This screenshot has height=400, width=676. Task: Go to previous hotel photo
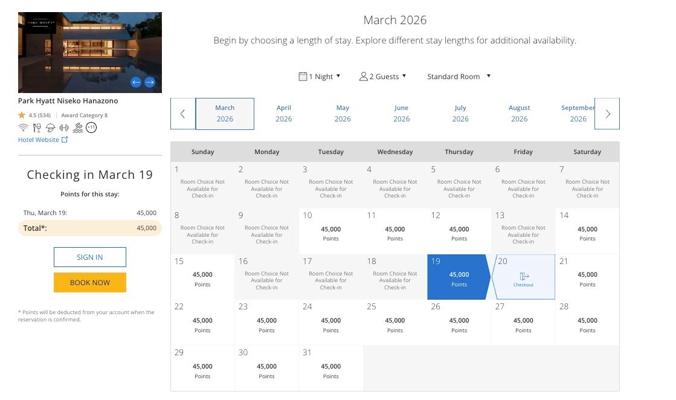pyautogui.click(x=136, y=82)
